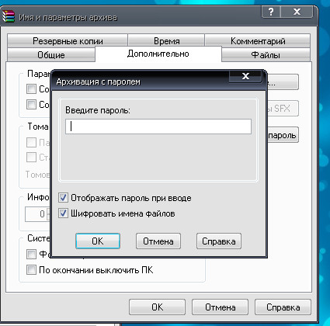Switch to Комментарий tab
330x326 pixels.
coord(258,41)
